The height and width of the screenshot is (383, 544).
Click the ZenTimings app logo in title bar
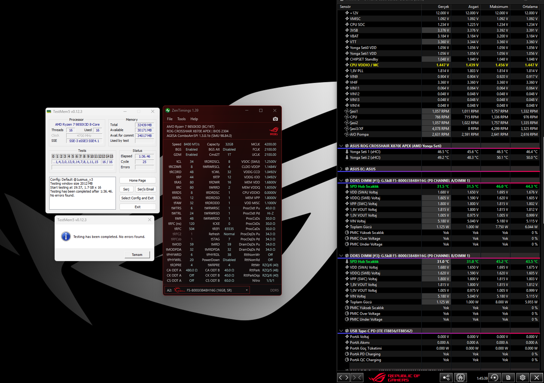(x=168, y=111)
